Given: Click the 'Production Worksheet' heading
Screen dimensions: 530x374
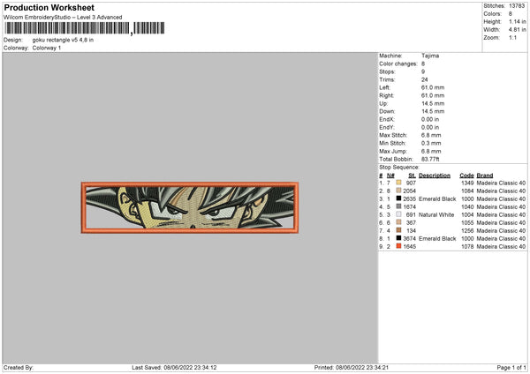Looking at the screenshot, I should (49, 7).
